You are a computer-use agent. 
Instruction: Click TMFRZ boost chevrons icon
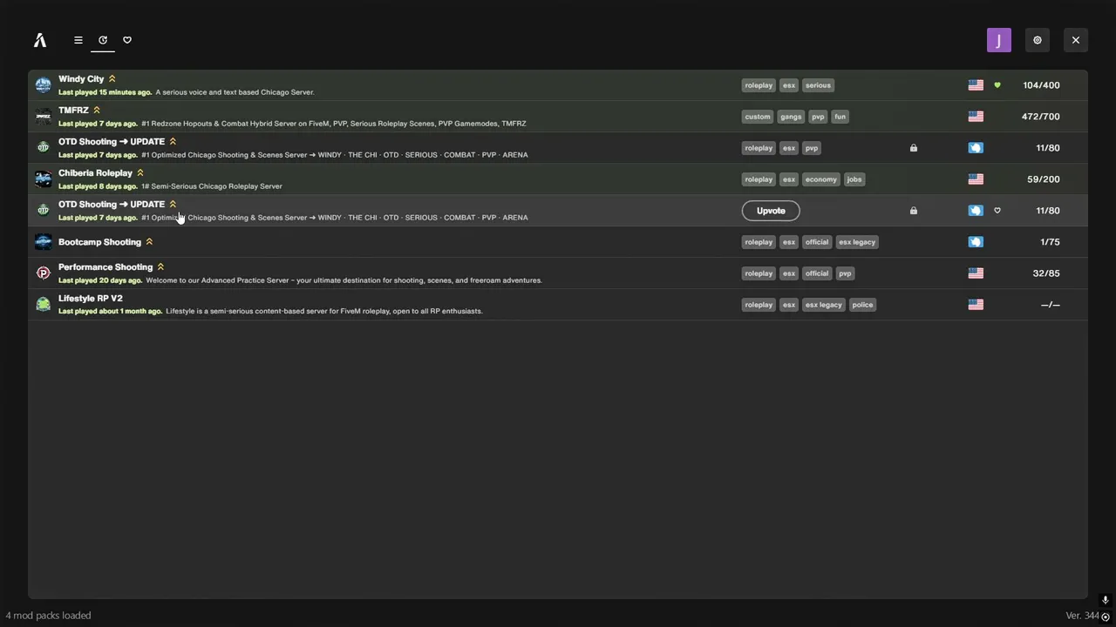tap(97, 111)
